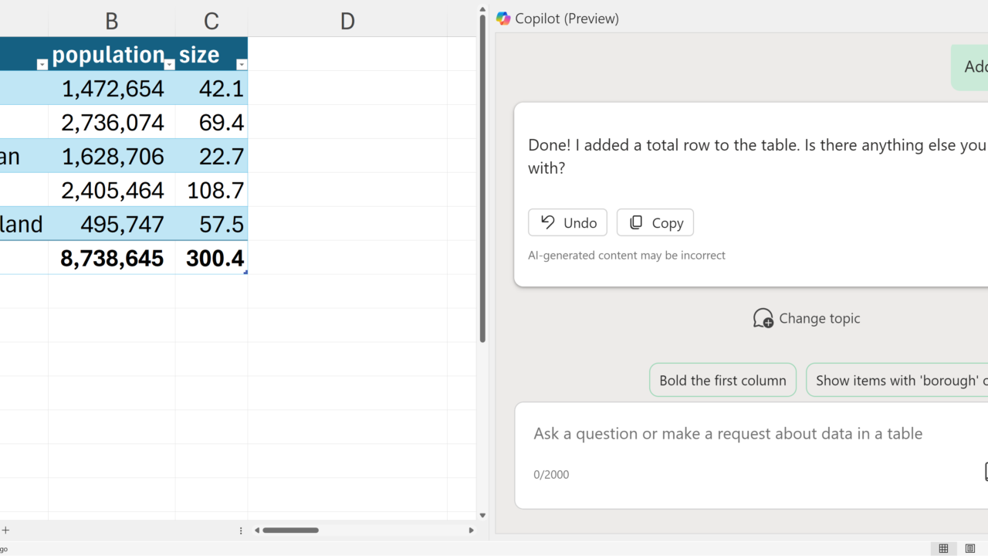
Task: Click Change topic chat icon
Action: (763, 318)
